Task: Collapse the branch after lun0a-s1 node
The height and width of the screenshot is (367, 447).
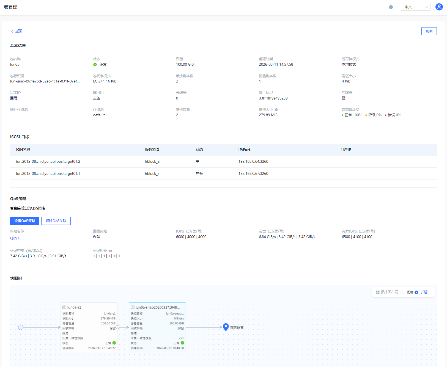Action: (x=117, y=327)
